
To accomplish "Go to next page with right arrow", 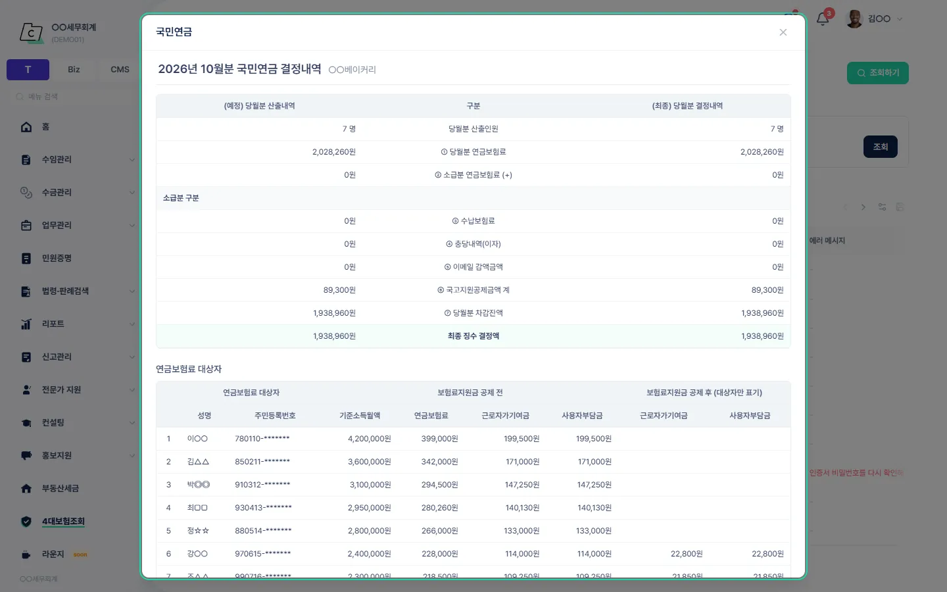I will (863, 207).
